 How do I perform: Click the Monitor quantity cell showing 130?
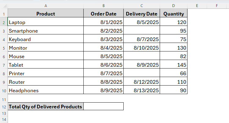173,48
